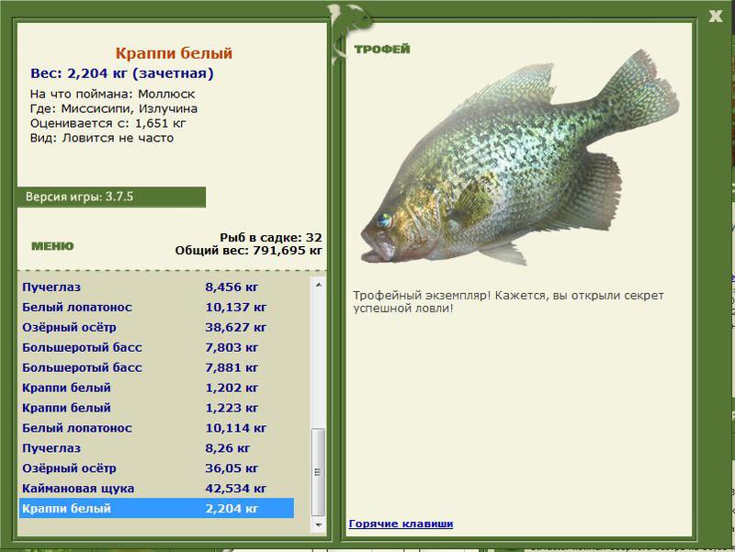
Task: Click the scroll up arrow in fish list
Action: point(318,285)
